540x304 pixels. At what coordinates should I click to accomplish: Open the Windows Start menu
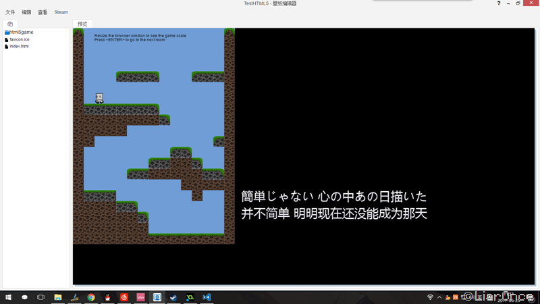point(8,297)
